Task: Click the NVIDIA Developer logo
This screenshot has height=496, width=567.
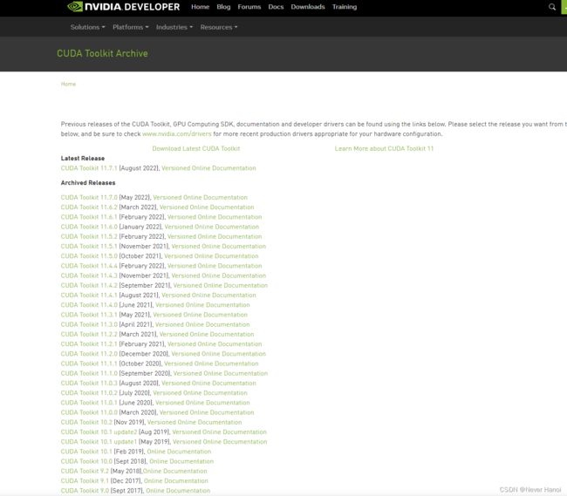Action: 123,6
